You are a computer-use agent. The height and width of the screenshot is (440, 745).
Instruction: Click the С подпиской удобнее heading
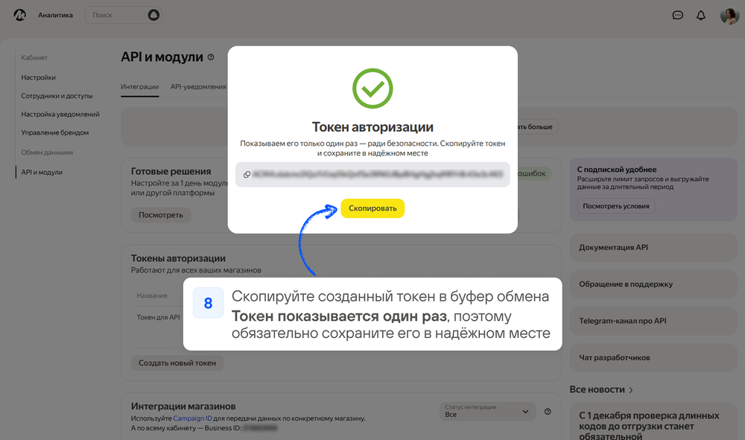pos(617,170)
